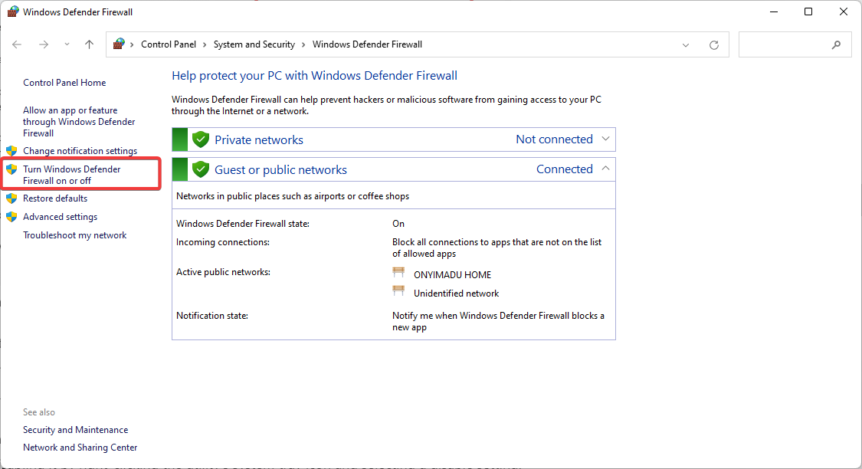Open the address bar history dropdown
The image size is (862, 469).
click(686, 45)
